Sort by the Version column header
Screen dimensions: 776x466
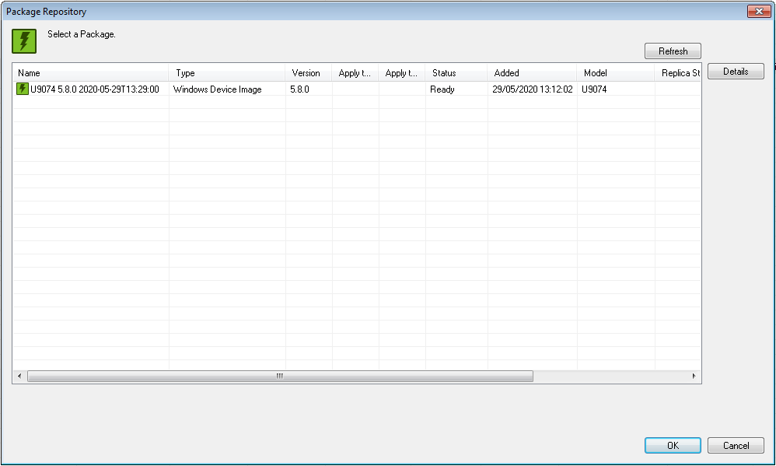pyautogui.click(x=309, y=73)
